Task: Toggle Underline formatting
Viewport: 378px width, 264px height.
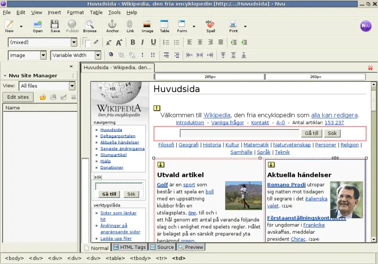Action: [x=153, y=42]
